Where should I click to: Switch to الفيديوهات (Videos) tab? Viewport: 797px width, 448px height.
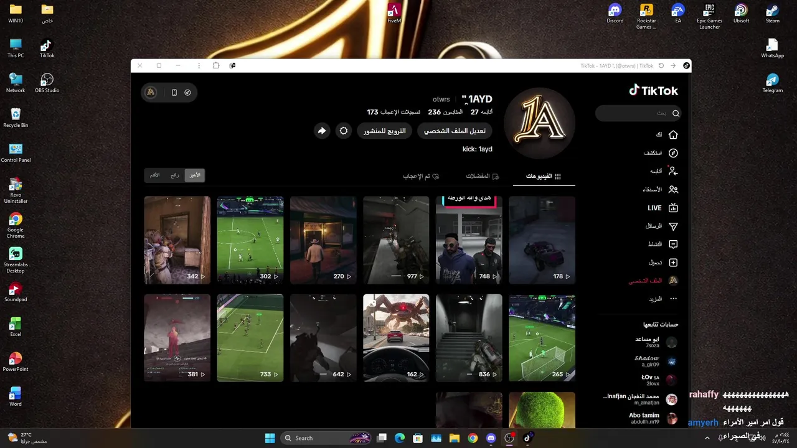pos(544,176)
